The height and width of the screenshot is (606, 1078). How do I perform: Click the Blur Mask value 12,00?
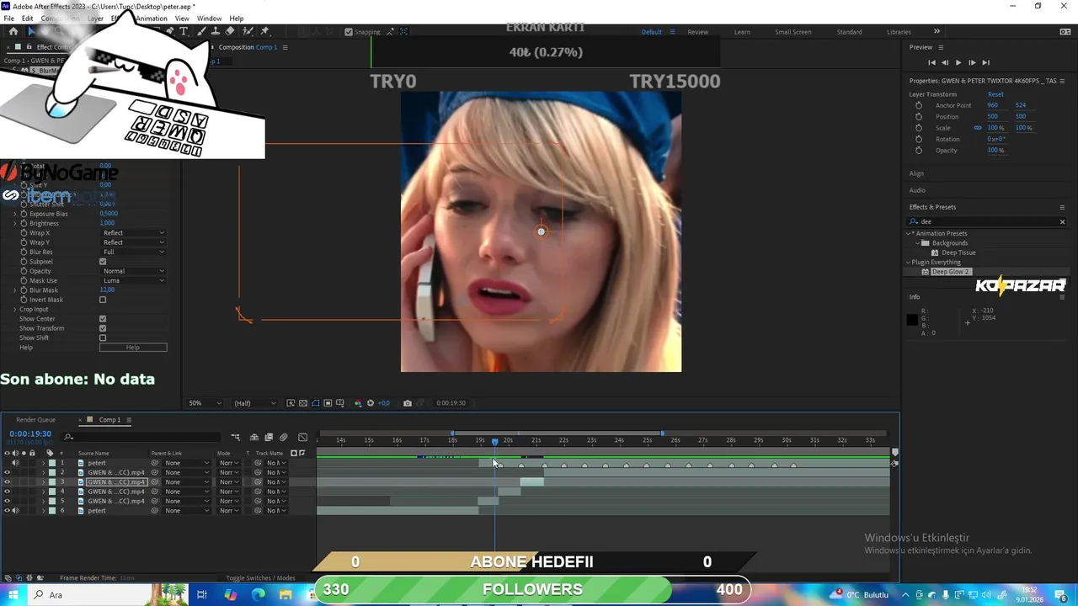coord(107,290)
